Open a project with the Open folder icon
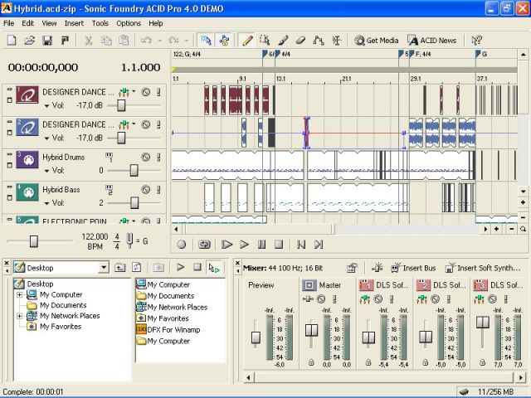Screen dimensions: 531x398 click(x=30, y=41)
